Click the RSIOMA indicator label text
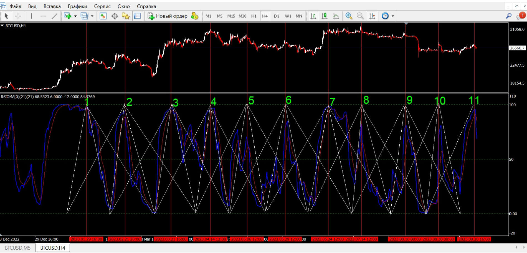 point(48,97)
